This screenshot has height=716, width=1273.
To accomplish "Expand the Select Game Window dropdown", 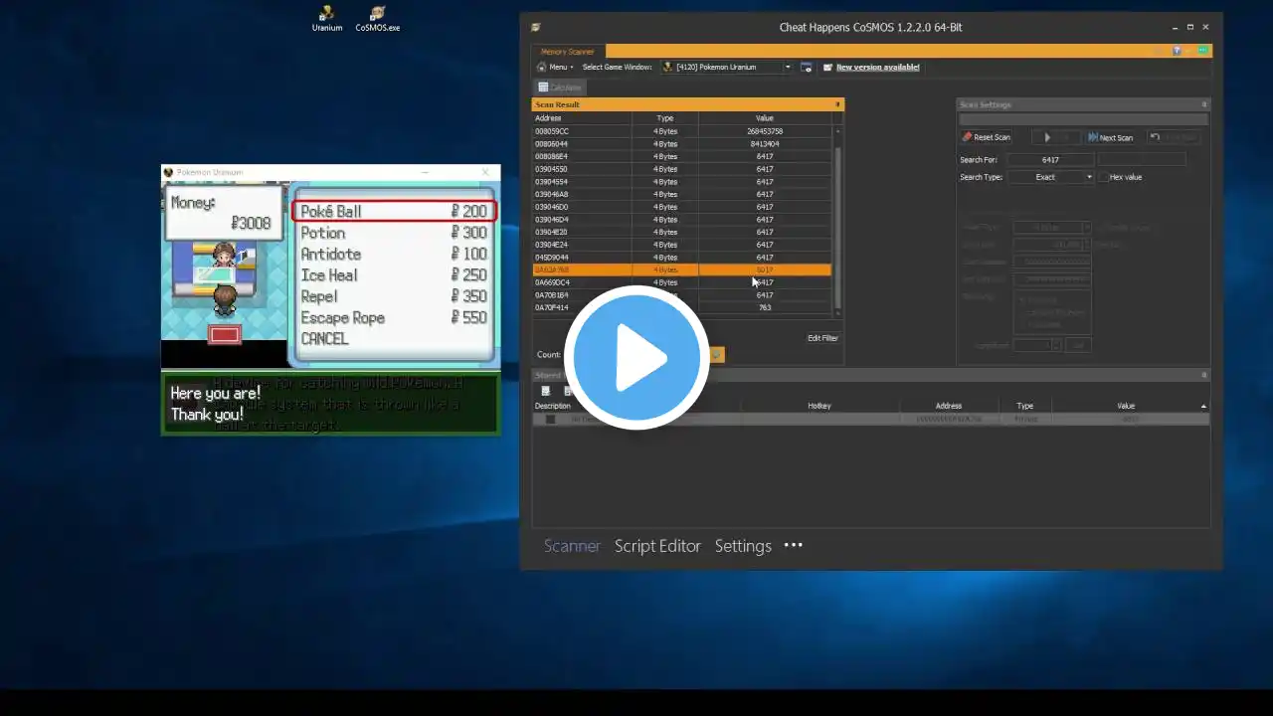I will point(788,67).
